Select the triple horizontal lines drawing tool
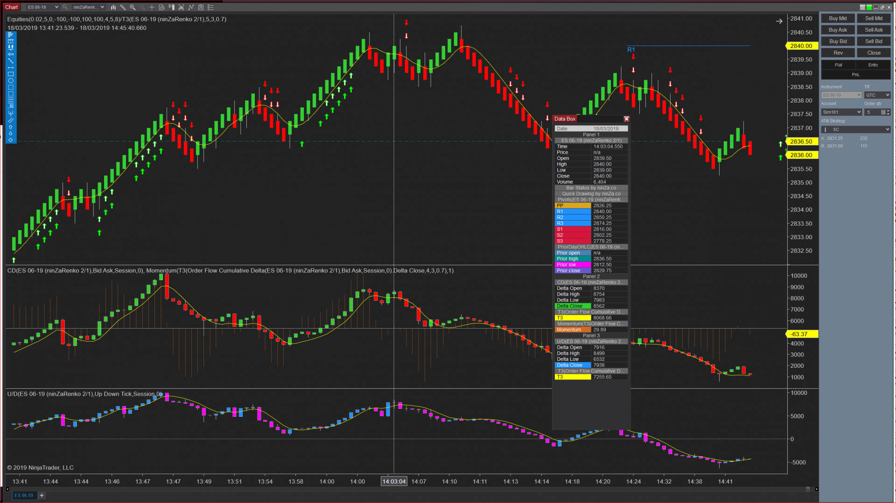The width and height of the screenshot is (896, 503). (x=11, y=100)
